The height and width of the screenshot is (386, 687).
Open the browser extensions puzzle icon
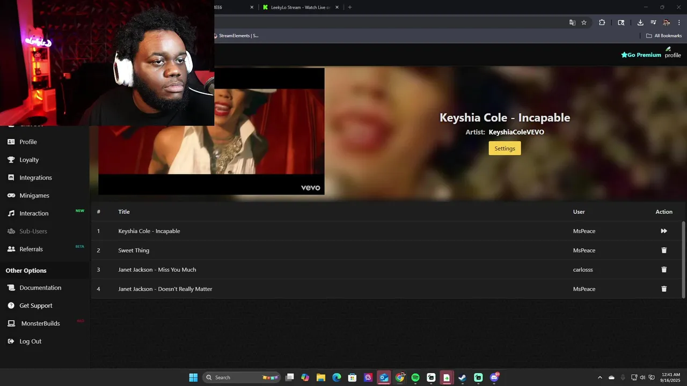[602, 23]
